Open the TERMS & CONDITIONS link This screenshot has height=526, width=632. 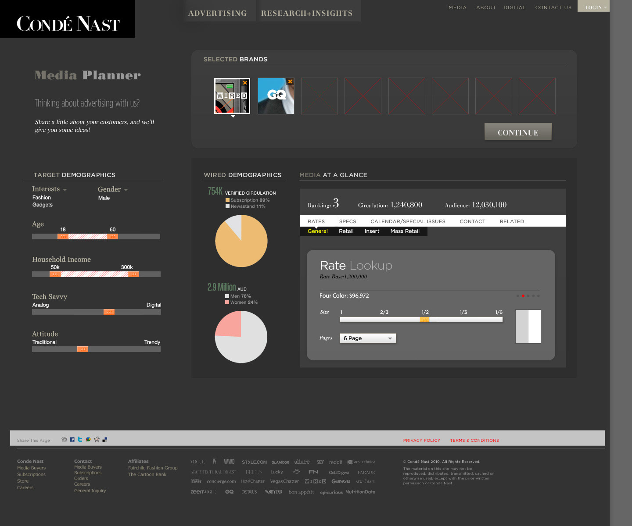tap(474, 440)
